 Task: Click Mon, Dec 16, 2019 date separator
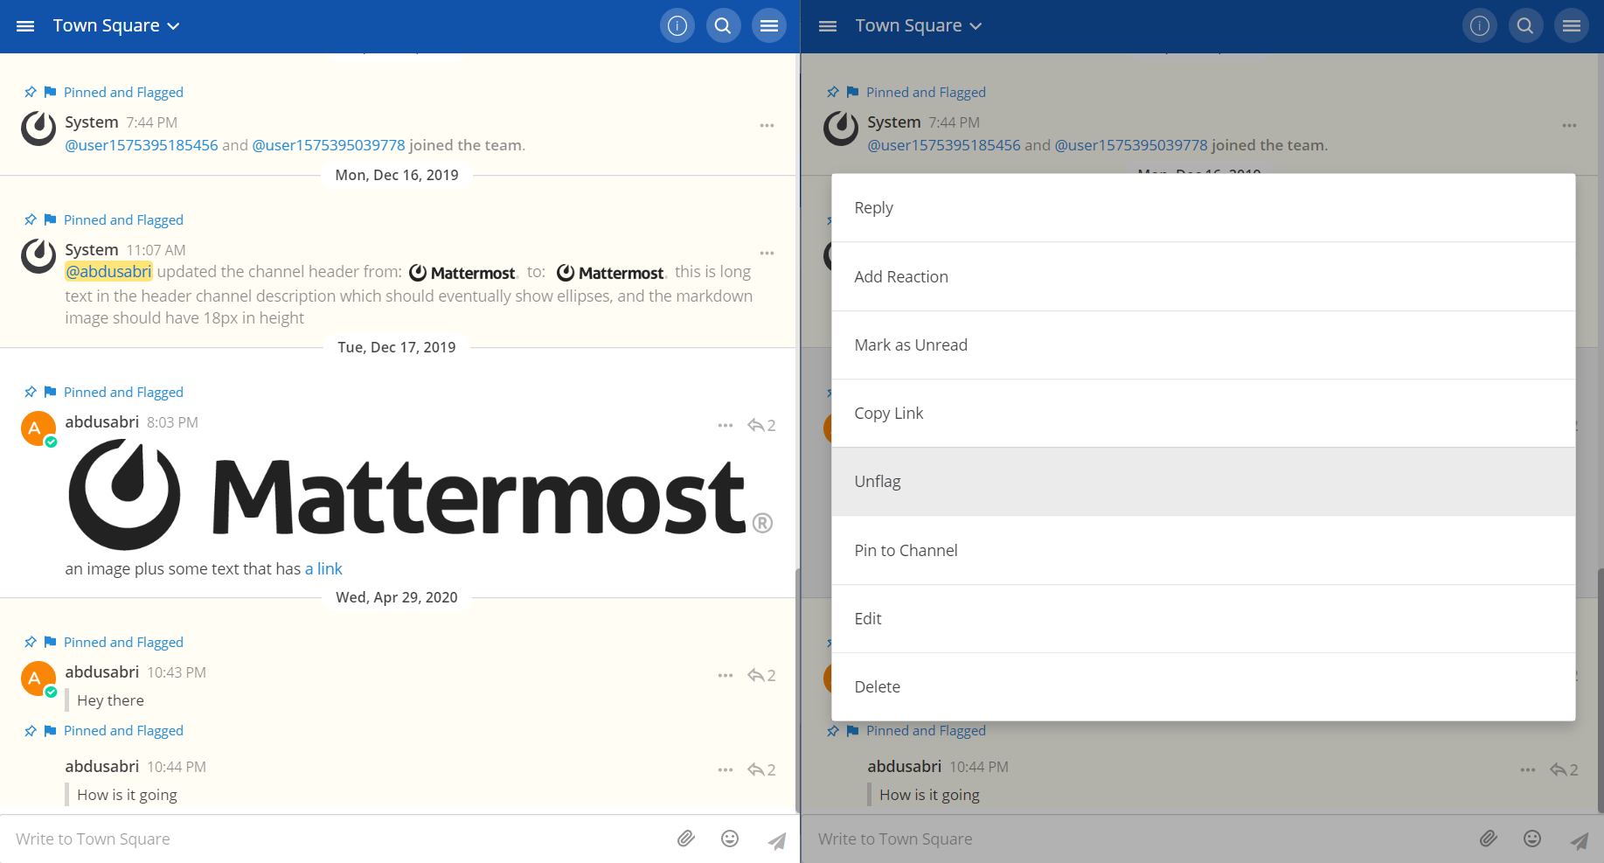point(397,175)
